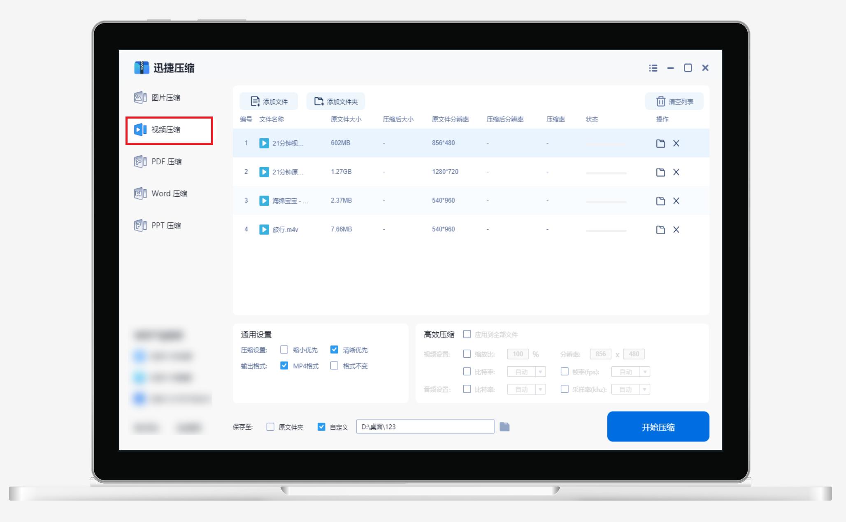Screen dimensions: 846x522
Task: Open output folder for 602MB video
Action: 660,143
